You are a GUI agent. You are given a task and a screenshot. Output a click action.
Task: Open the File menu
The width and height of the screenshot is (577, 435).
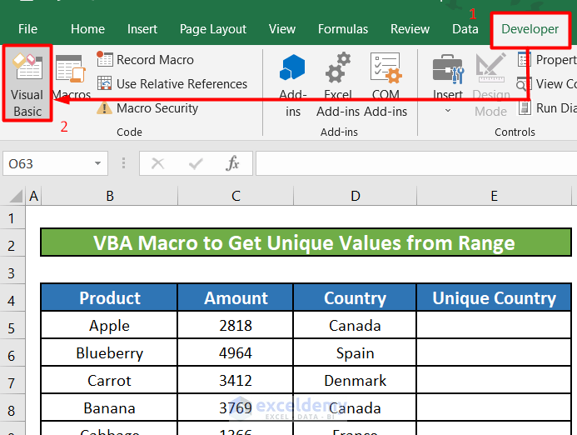coord(27,29)
